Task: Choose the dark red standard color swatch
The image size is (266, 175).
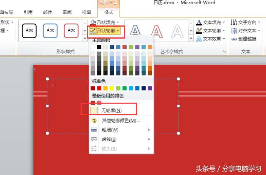Action: click(93, 88)
